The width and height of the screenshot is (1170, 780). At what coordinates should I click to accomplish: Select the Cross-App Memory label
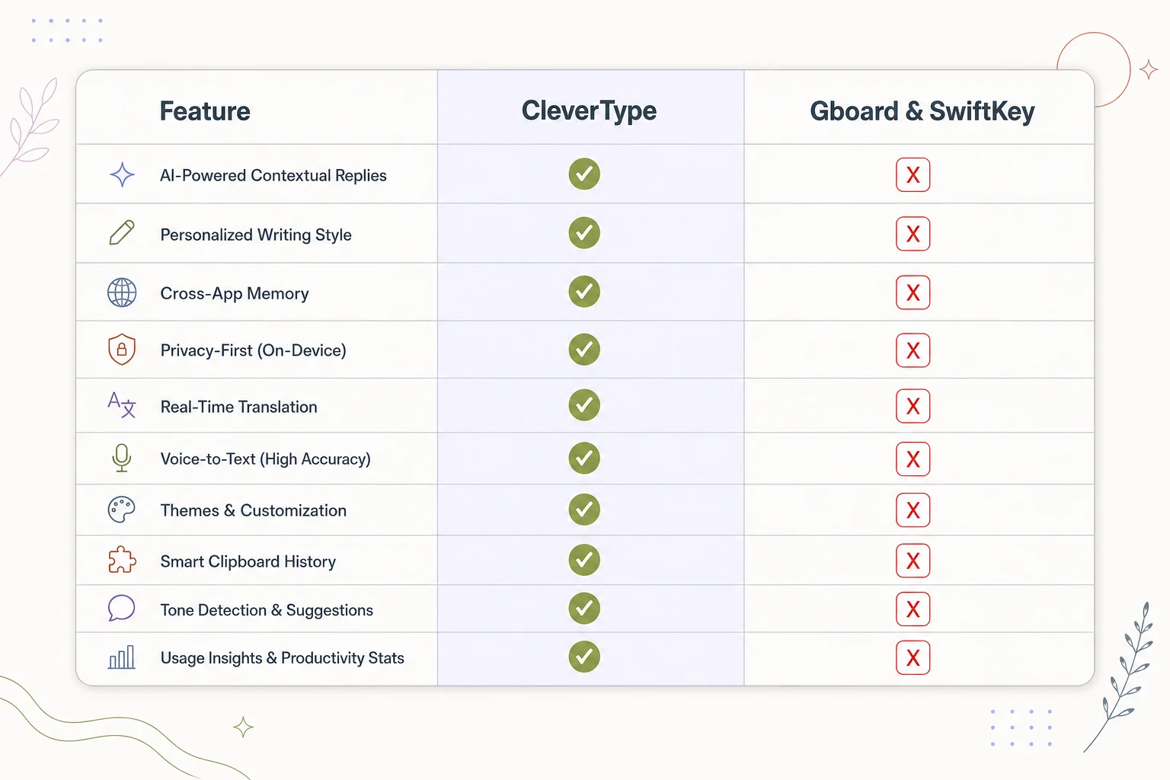pyautogui.click(x=235, y=293)
